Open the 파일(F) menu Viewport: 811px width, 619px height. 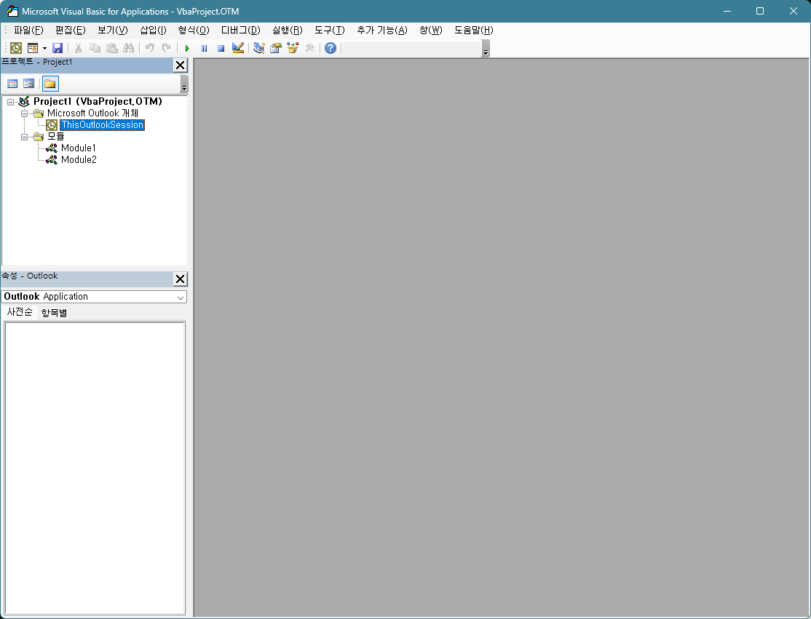point(28,30)
